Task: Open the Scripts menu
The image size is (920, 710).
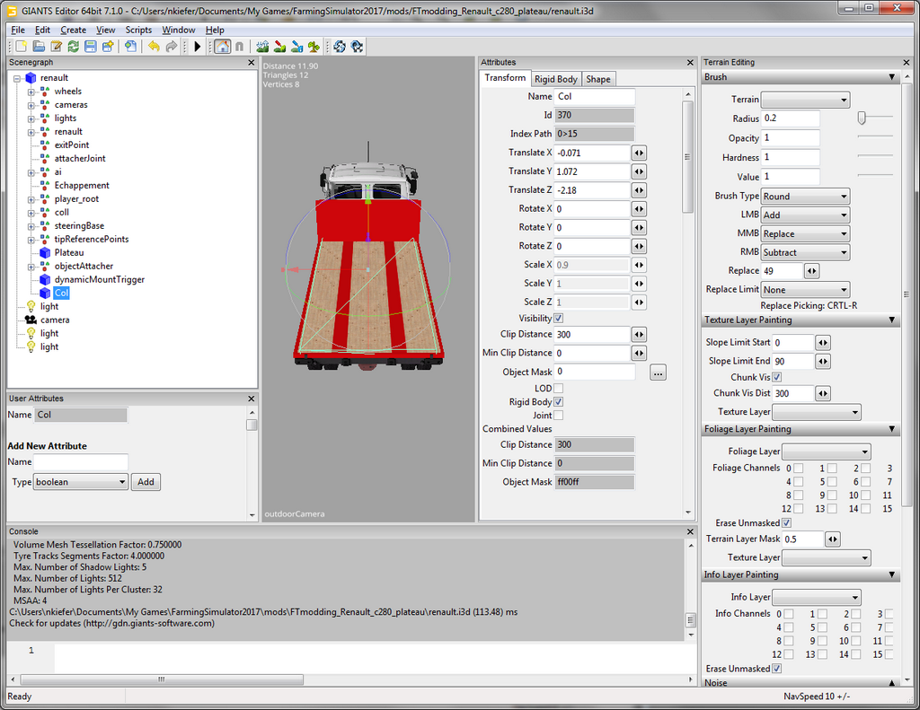Action: pos(138,30)
